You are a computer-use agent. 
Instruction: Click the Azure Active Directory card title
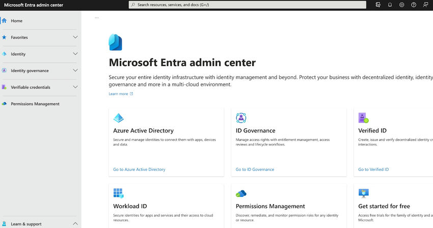pos(143,131)
